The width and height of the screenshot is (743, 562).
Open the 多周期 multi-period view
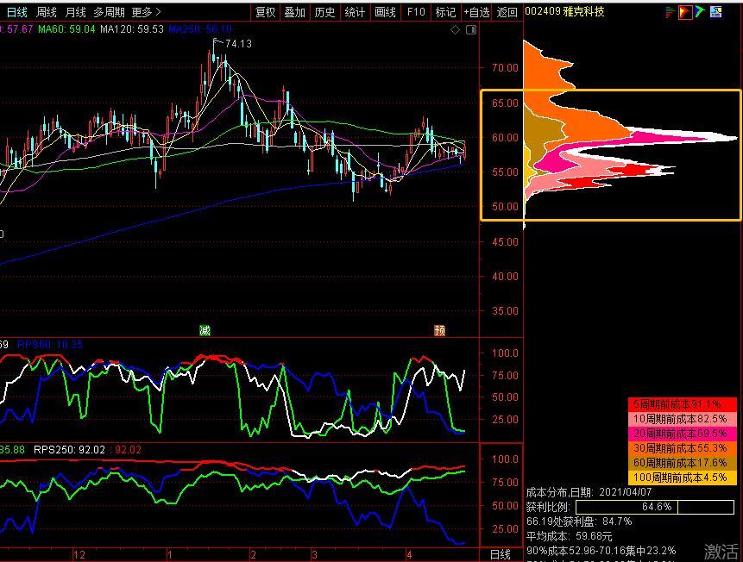(x=109, y=12)
